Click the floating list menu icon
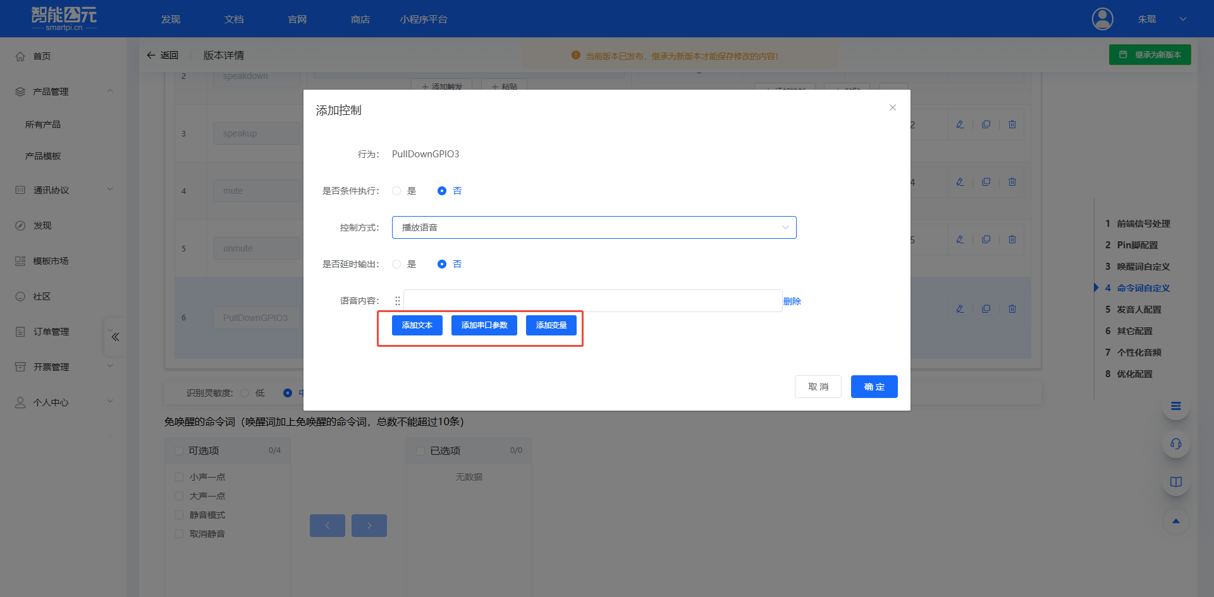 pyautogui.click(x=1175, y=406)
